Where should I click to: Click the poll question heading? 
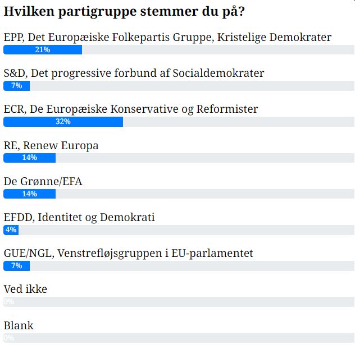pos(127,11)
